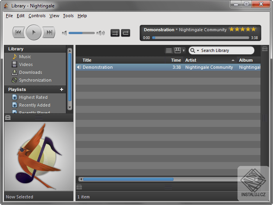Click the Music note icon
This screenshot has width=273, height=205.
tap(15, 57)
